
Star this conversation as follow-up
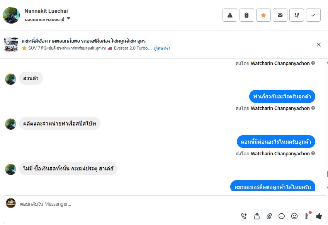pos(263,15)
